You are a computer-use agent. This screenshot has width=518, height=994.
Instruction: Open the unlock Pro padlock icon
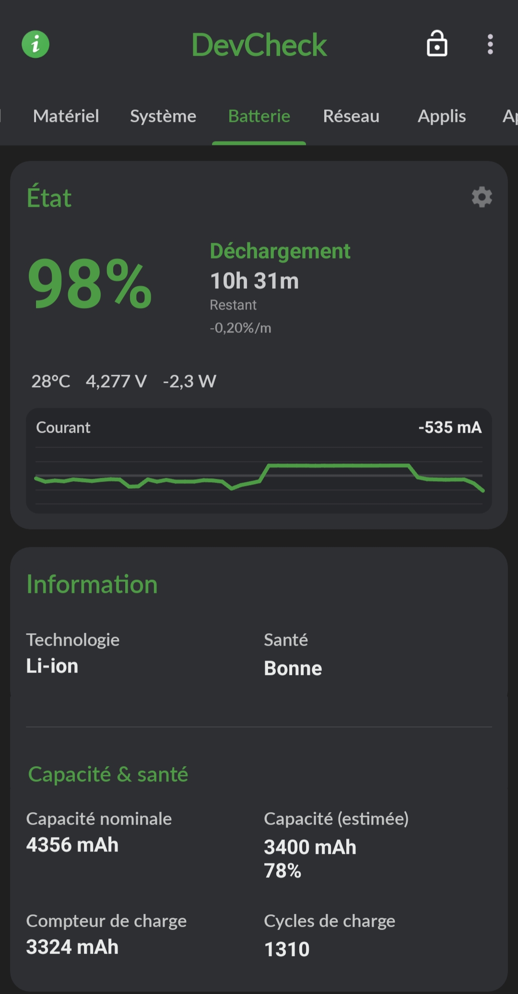(x=437, y=44)
